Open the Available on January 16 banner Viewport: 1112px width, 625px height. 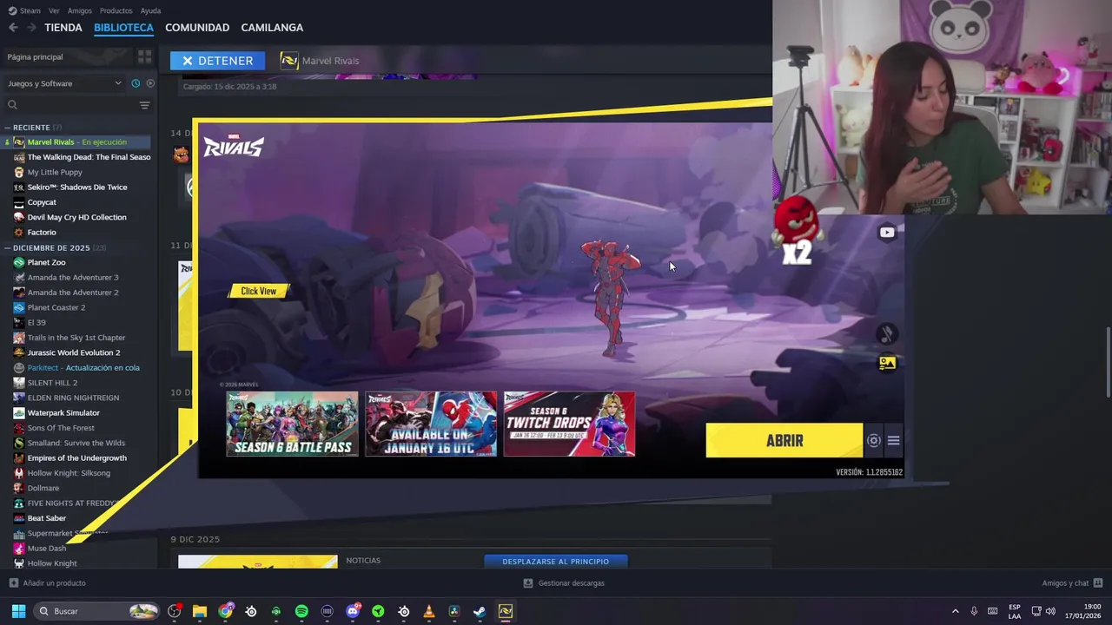click(431, 424)
